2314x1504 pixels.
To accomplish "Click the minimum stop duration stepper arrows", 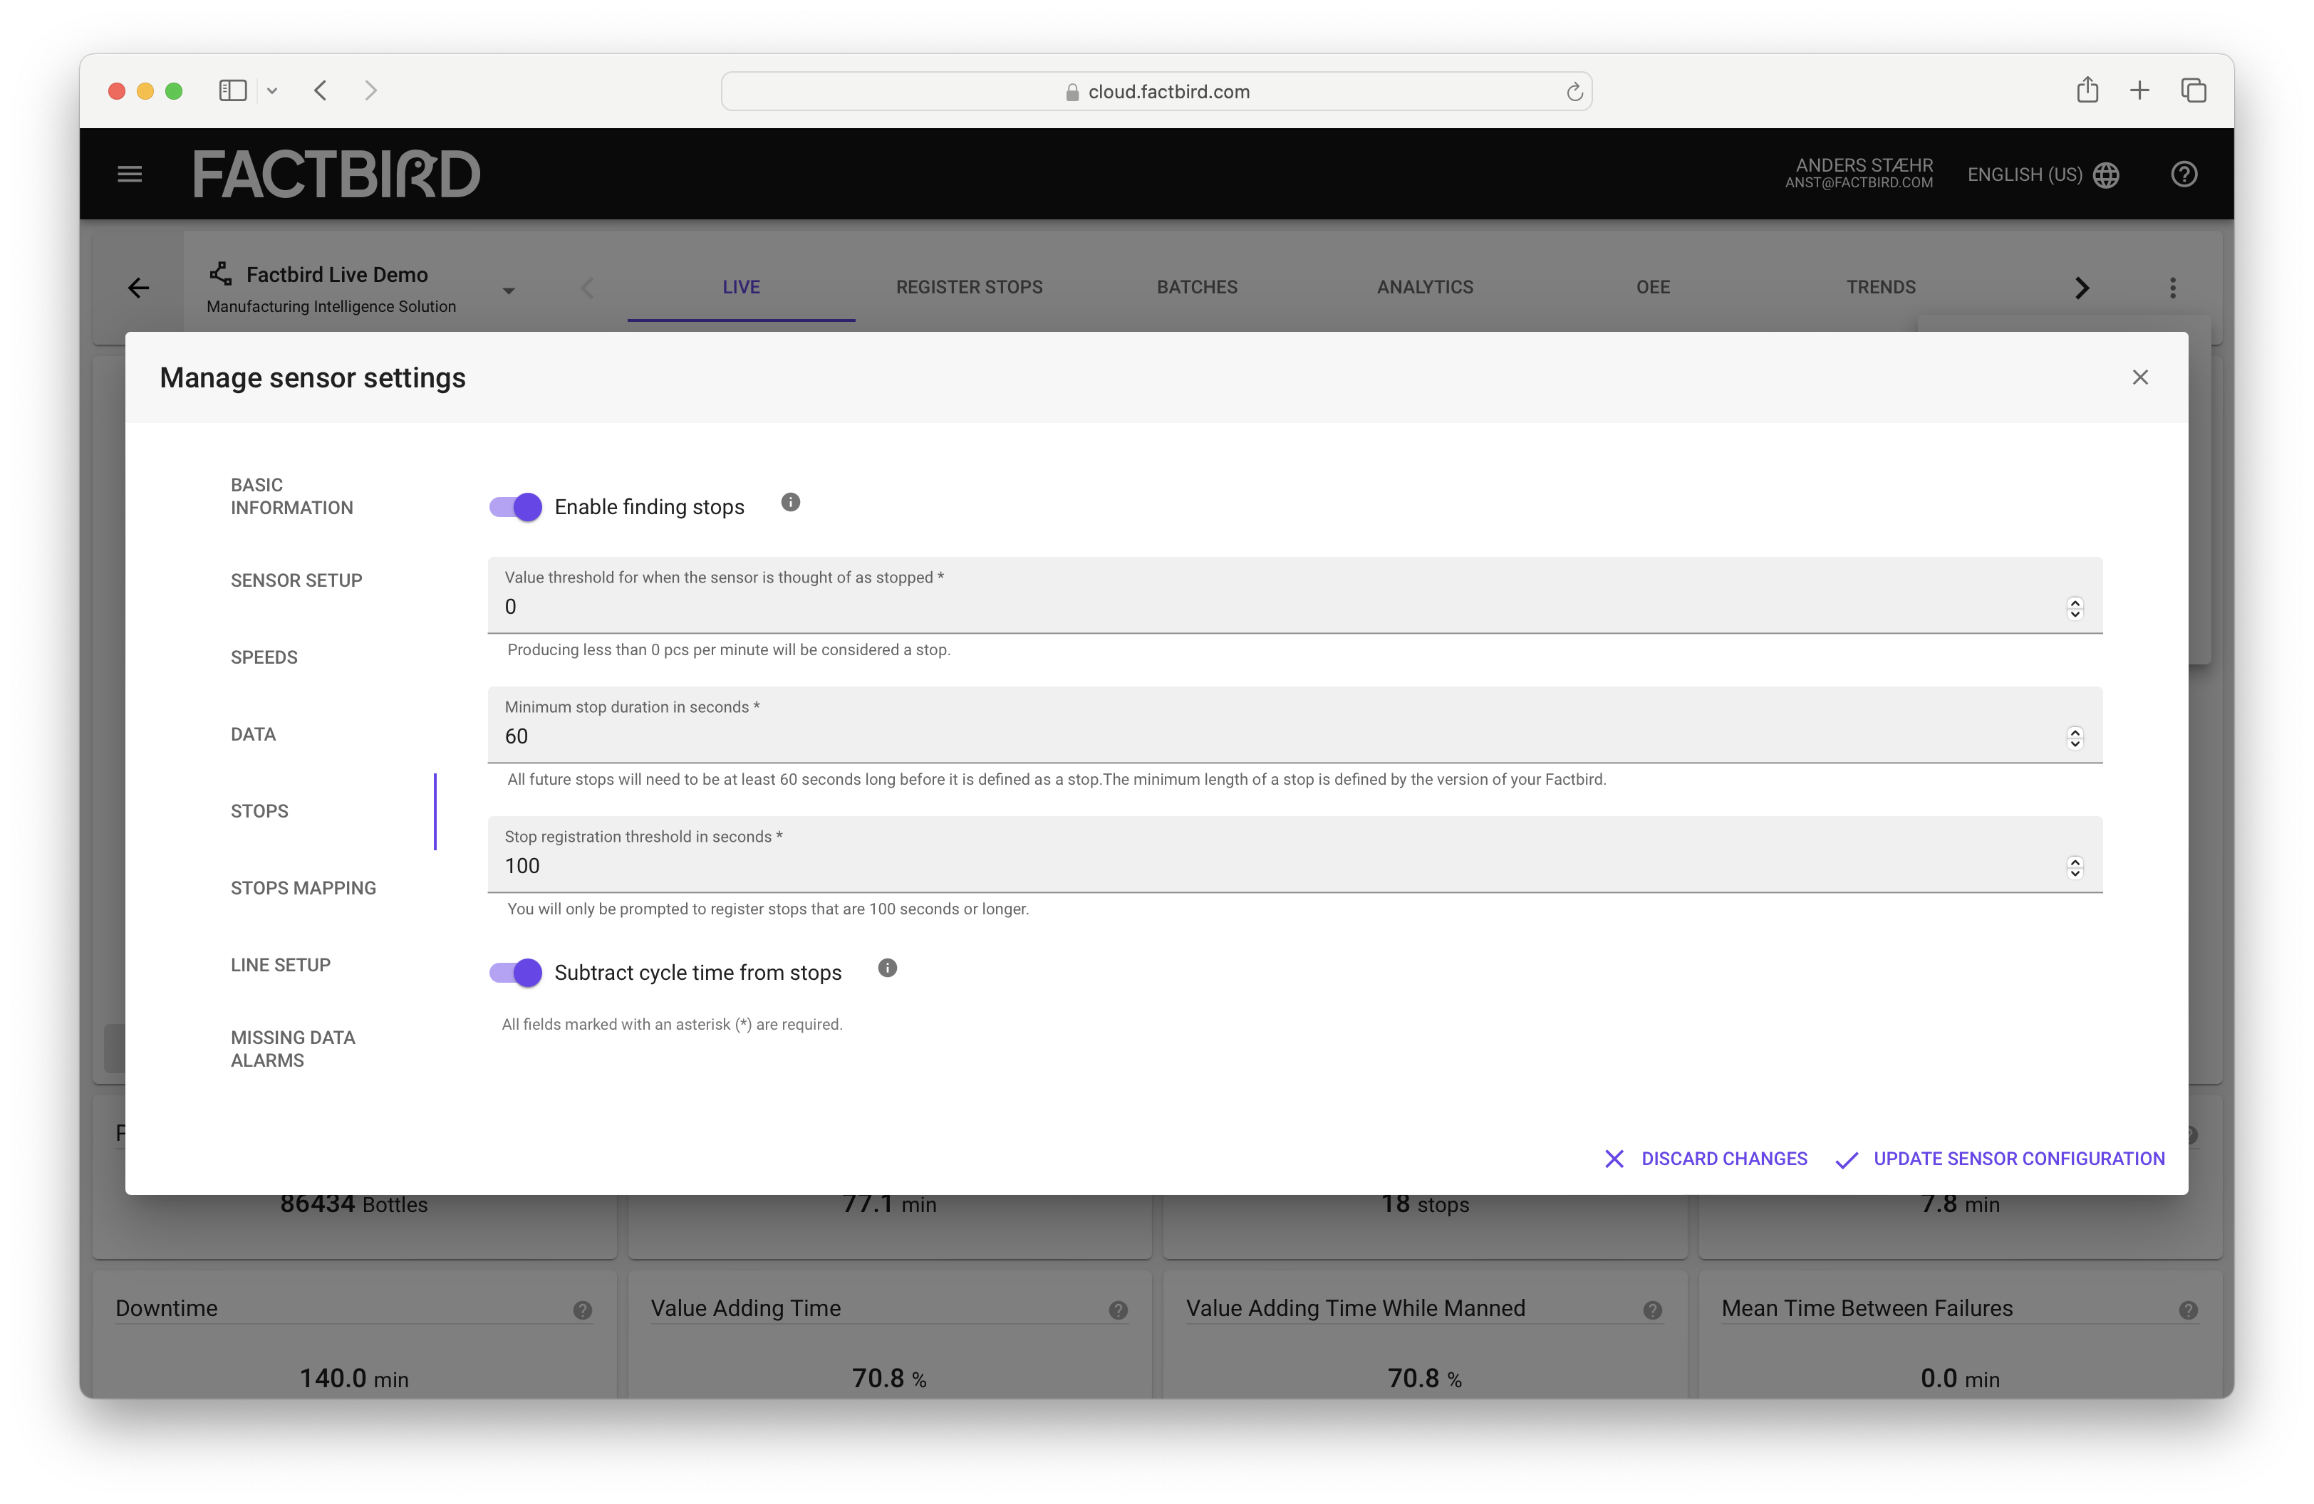I will [2075, 738].
